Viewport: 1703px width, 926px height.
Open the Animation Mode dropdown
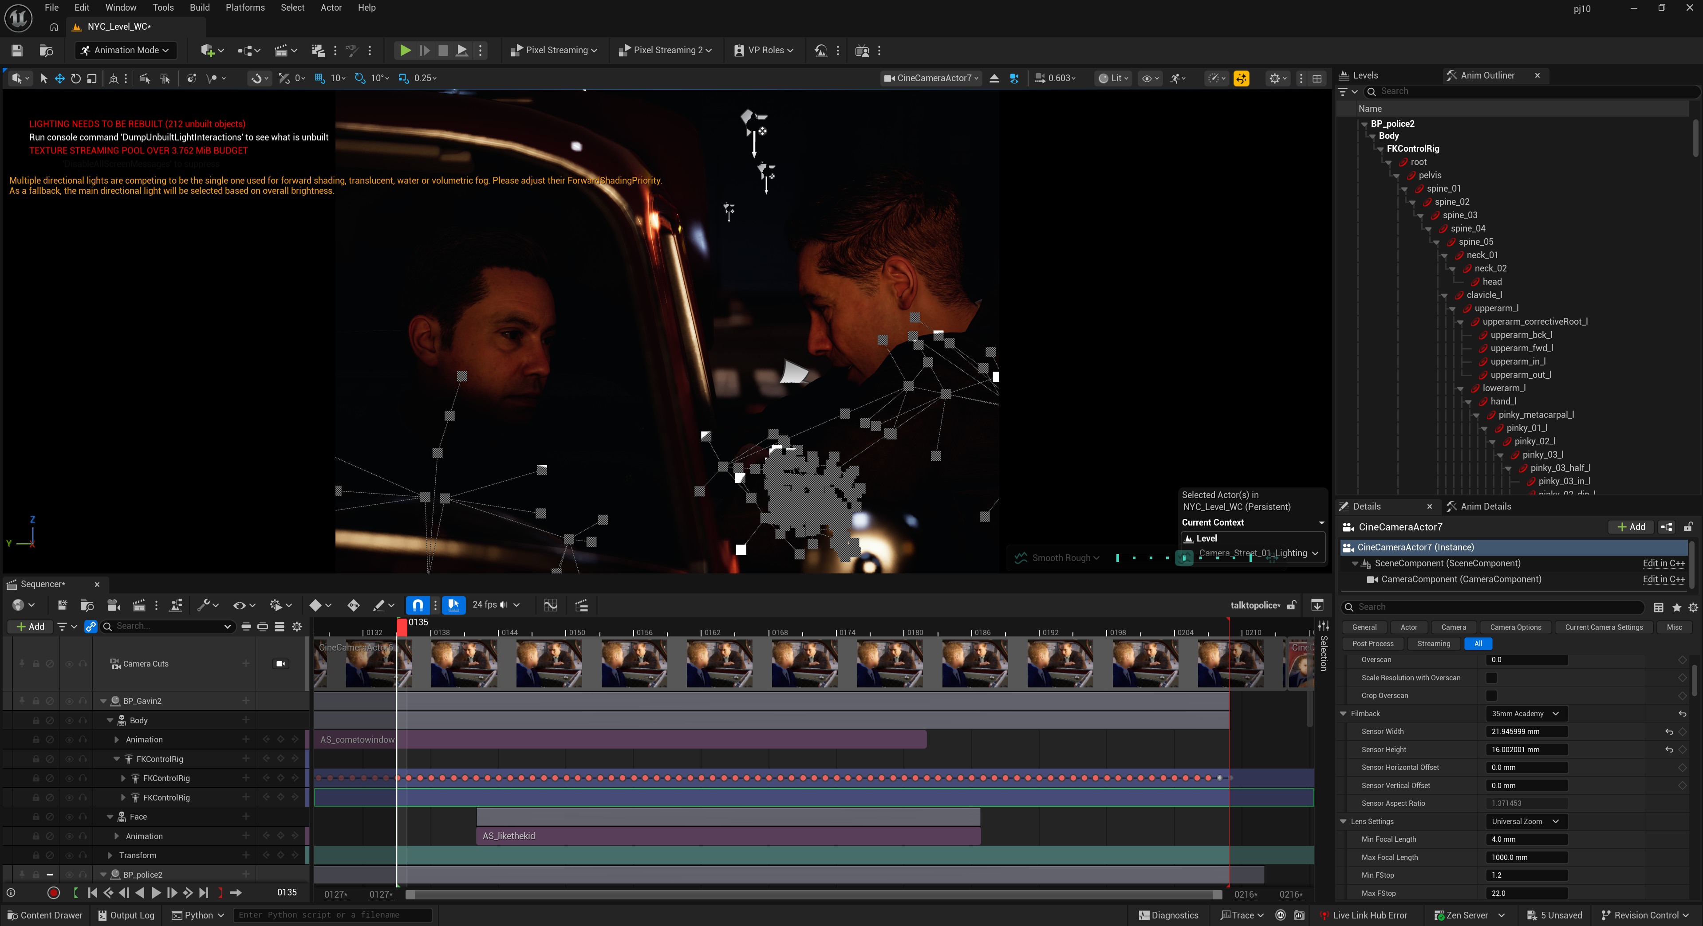click(125, 50)
